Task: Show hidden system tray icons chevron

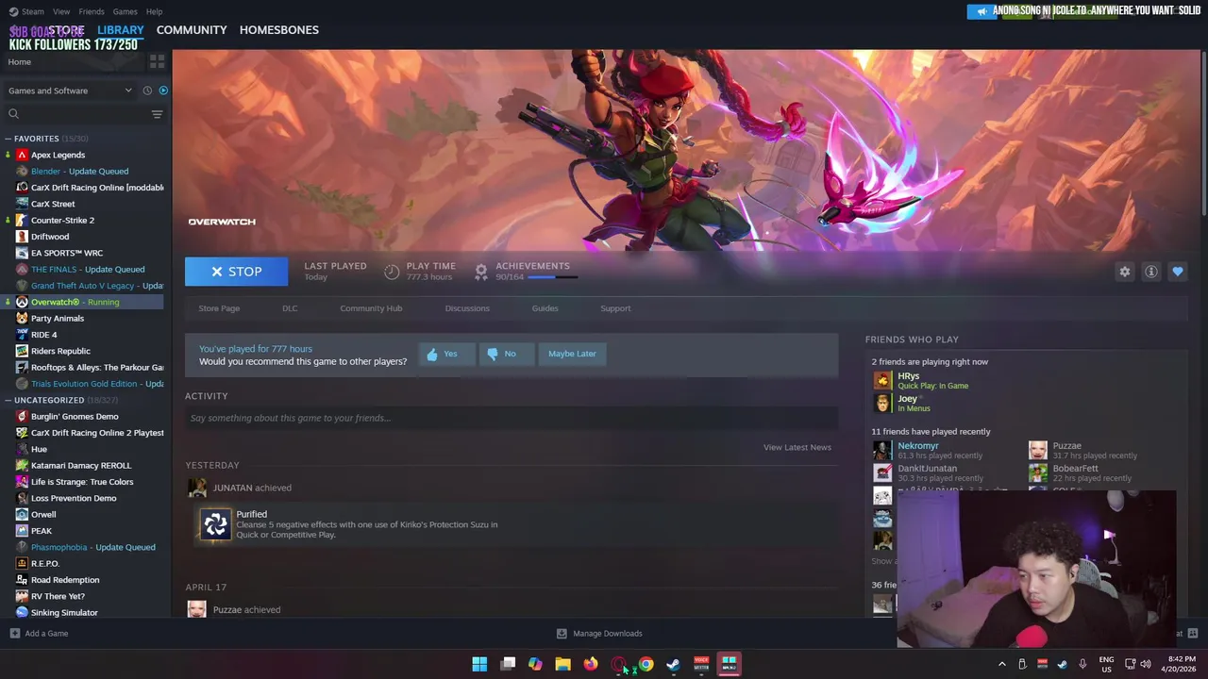Action: (1002, 664)
